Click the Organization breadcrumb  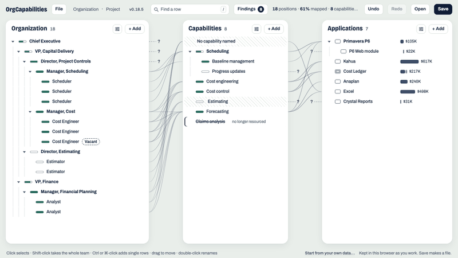pos(85,9)
